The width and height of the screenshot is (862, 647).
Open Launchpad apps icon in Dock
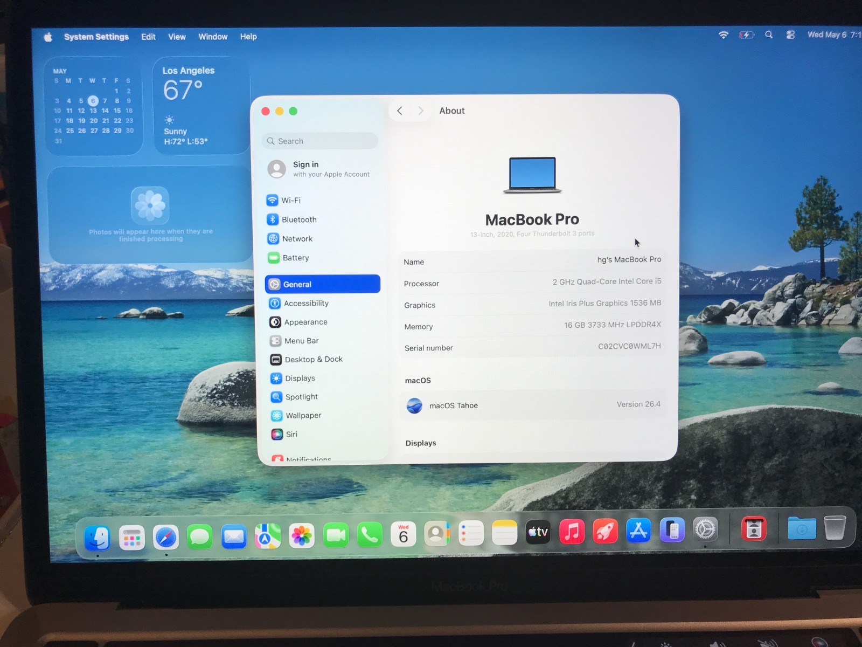[132, 537]
